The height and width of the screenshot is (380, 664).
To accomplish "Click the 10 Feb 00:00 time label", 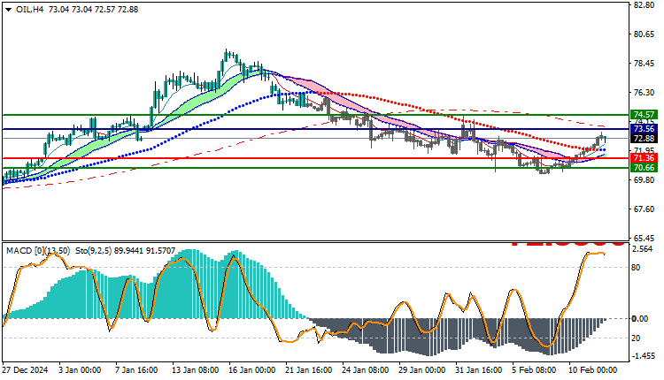I will point(593,370).
